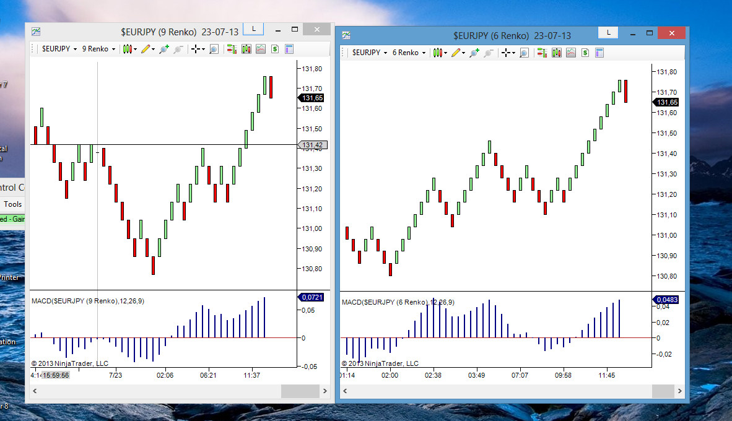
Task: Open cursor type dropdown arrow in 6 Renko window
Action: 513,53
